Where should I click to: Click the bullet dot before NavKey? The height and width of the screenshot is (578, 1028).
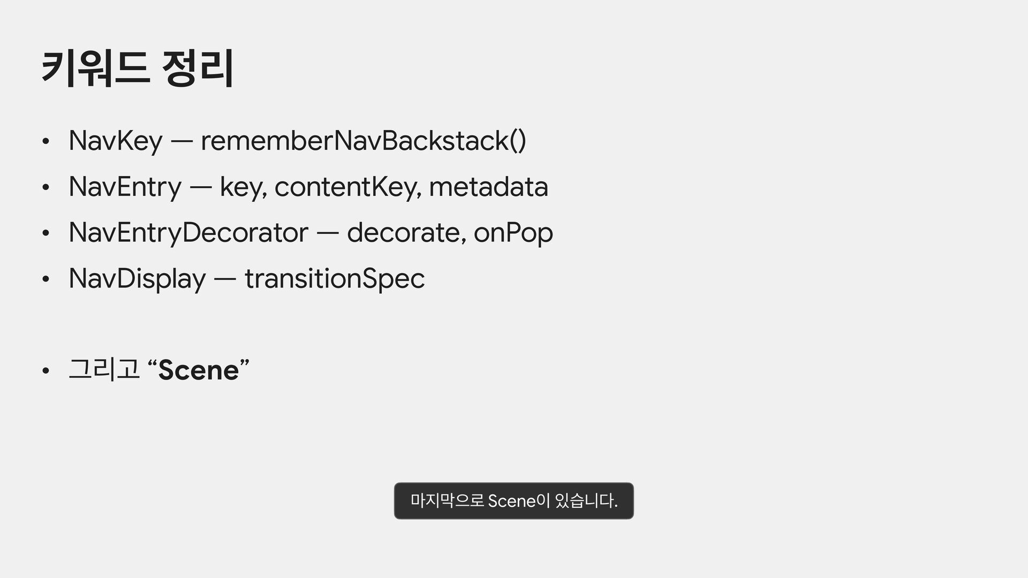(46, 142)
